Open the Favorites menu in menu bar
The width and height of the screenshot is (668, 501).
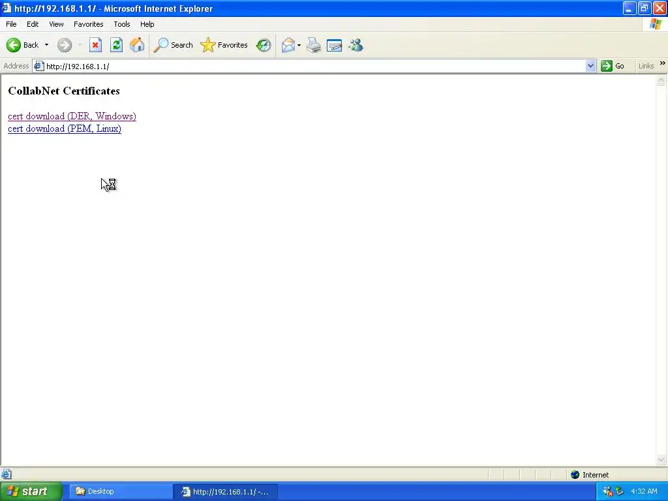[x=88, y=24]
